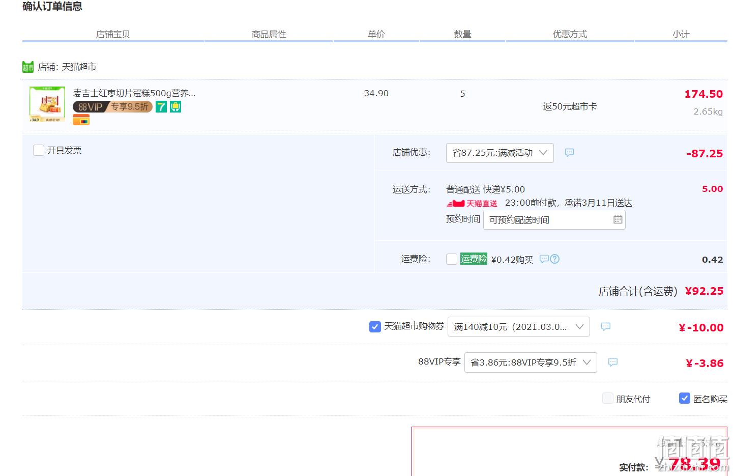Image resolution: width=734 pixels, height=476 pixels.
Task: Click the coupon amount ¥-10.00
Action: coord(701,328)
